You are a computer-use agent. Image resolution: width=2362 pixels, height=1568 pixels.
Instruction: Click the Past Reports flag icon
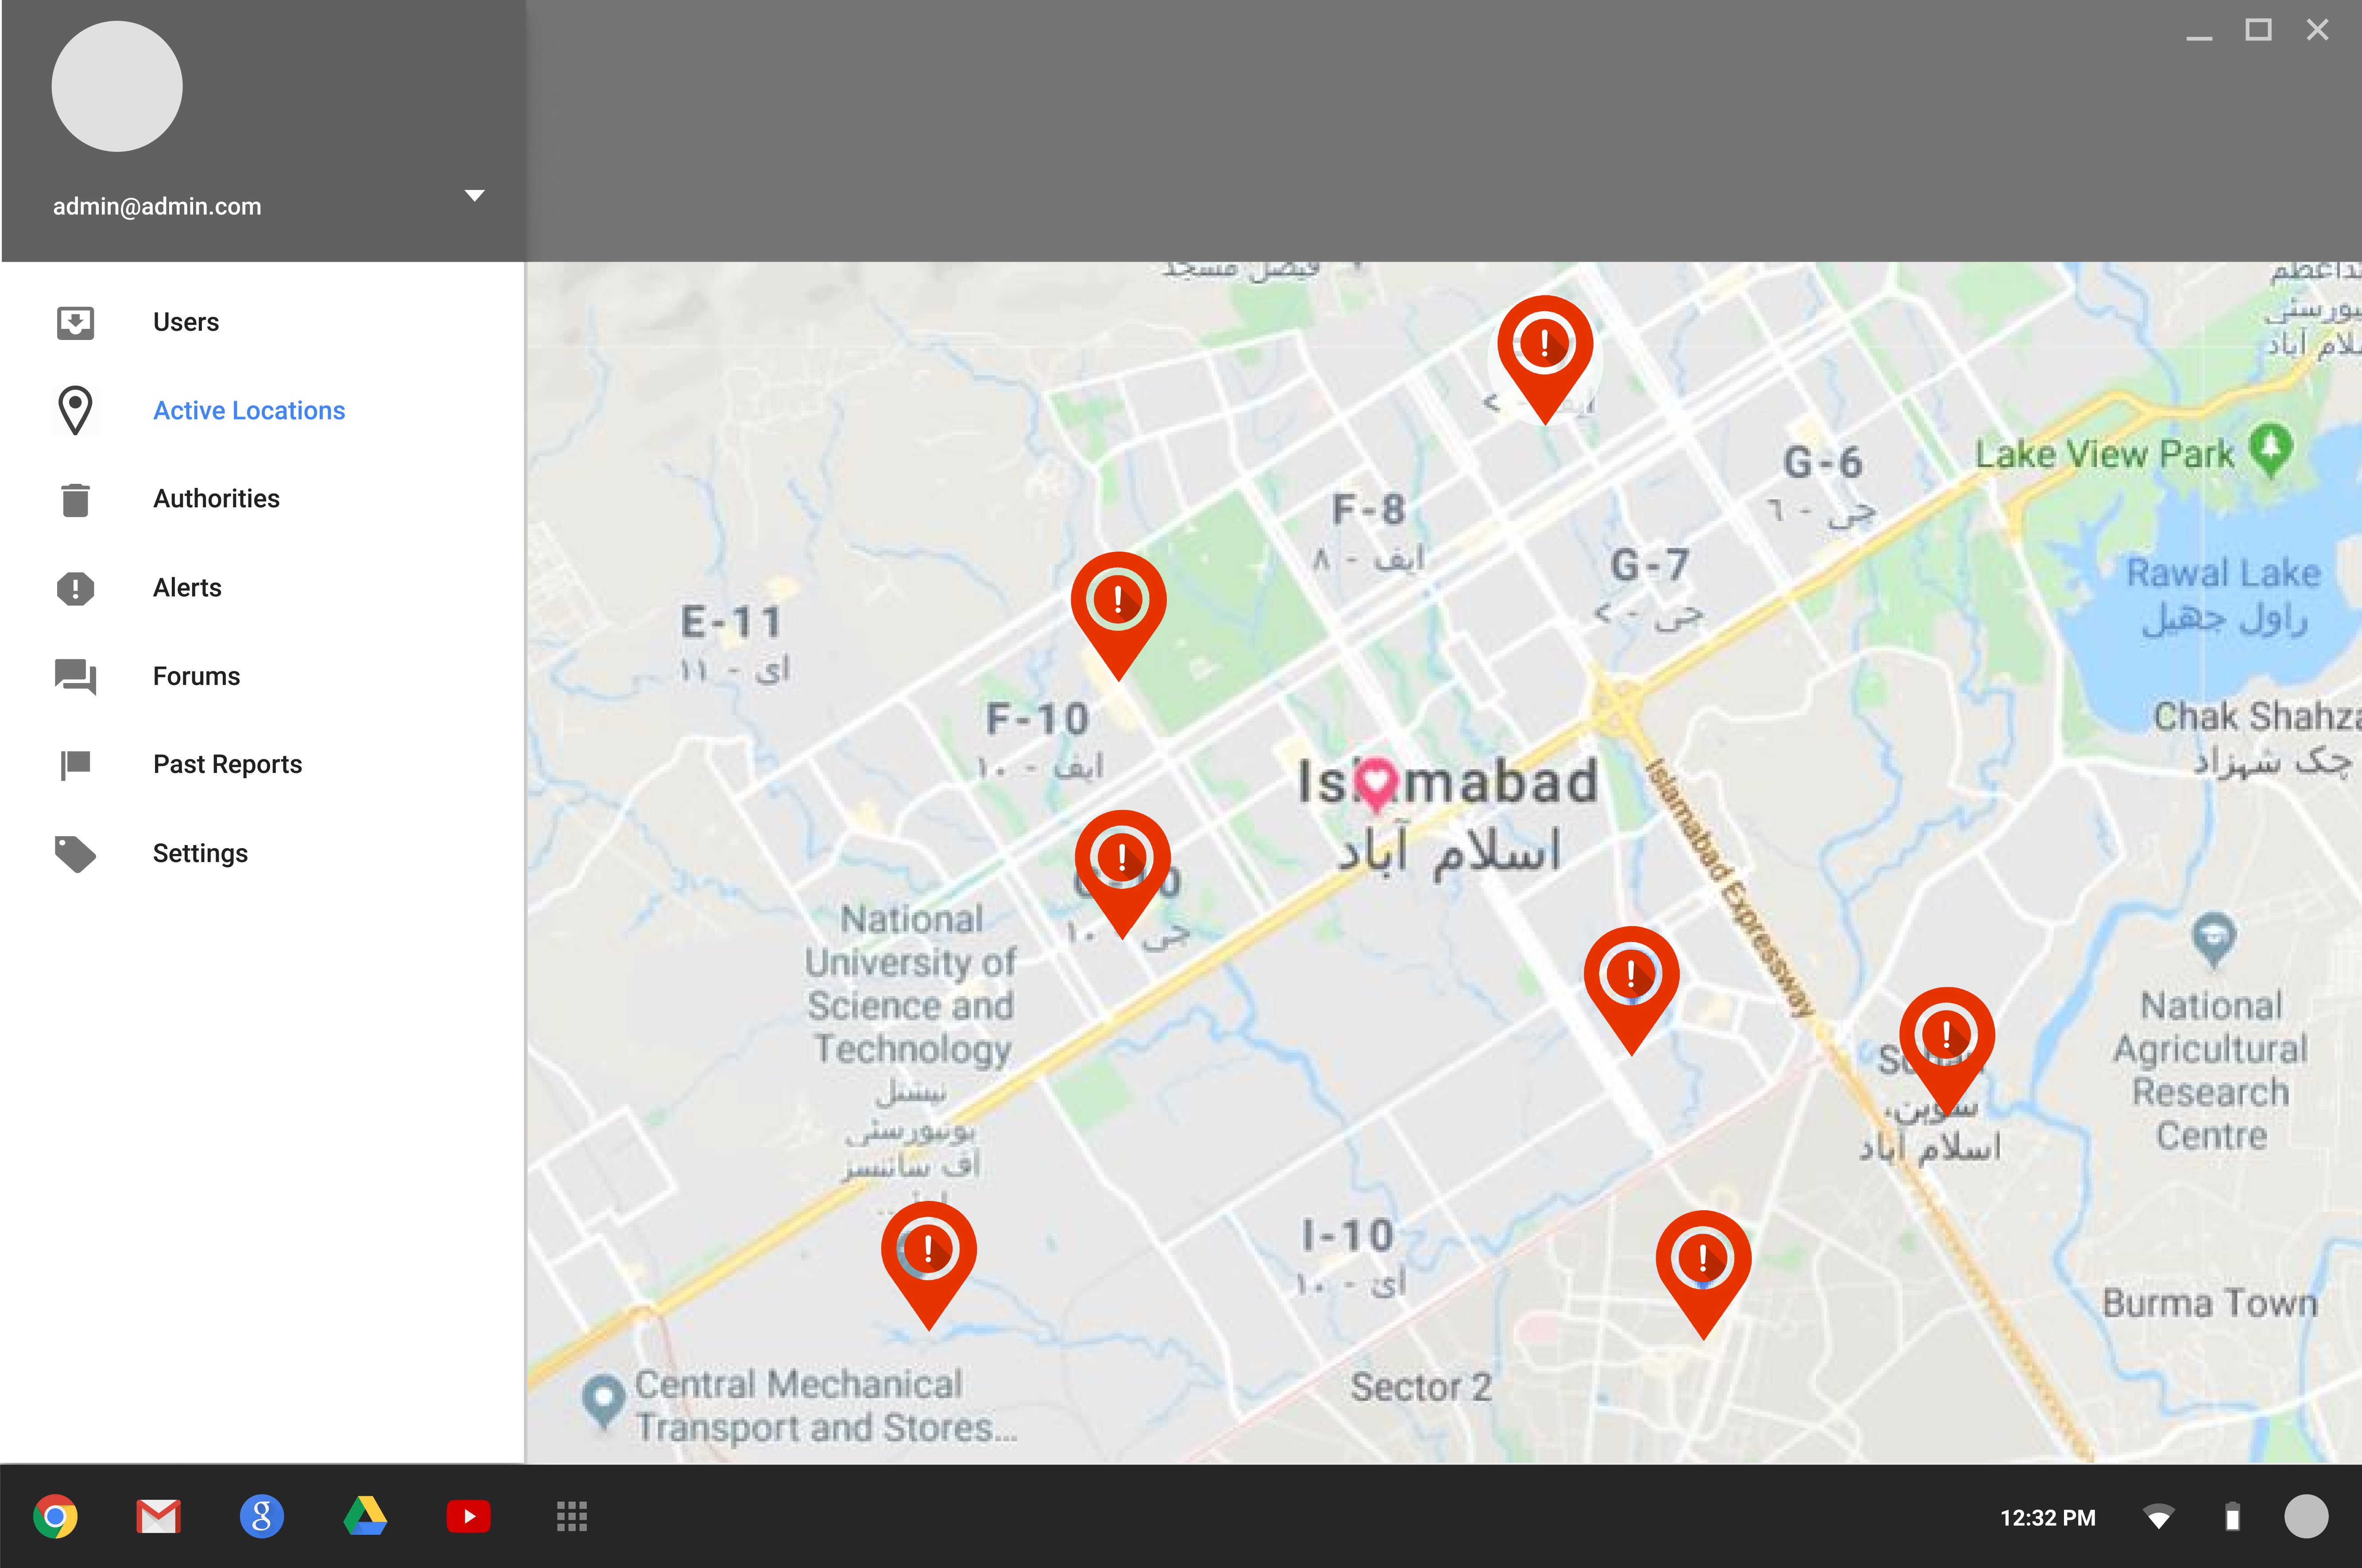click(x=75, y=765)
